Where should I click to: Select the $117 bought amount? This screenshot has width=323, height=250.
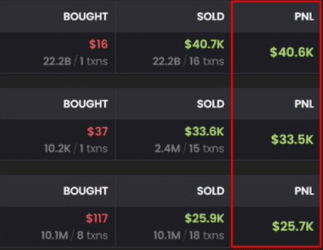pyautogui.click(x=97, y=219)
